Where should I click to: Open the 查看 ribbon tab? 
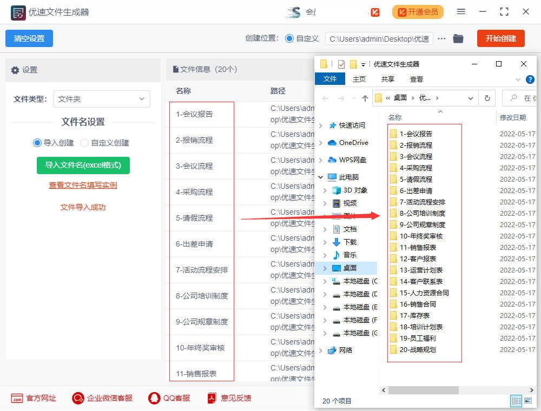tap(416, 79)
